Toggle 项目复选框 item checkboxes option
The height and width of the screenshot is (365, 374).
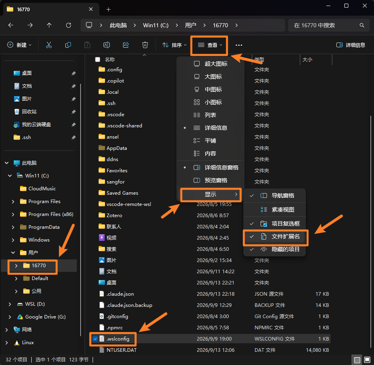[275, 224]
